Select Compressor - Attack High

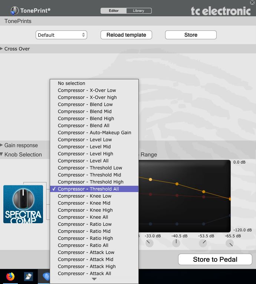click(x=94, y=267)
